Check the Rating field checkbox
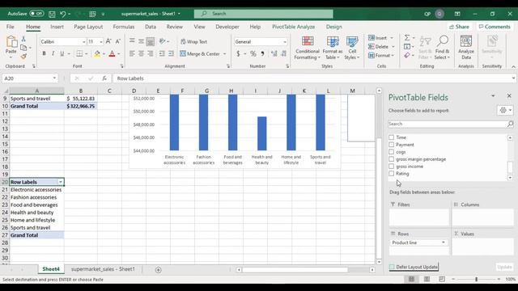 point(392,174)
